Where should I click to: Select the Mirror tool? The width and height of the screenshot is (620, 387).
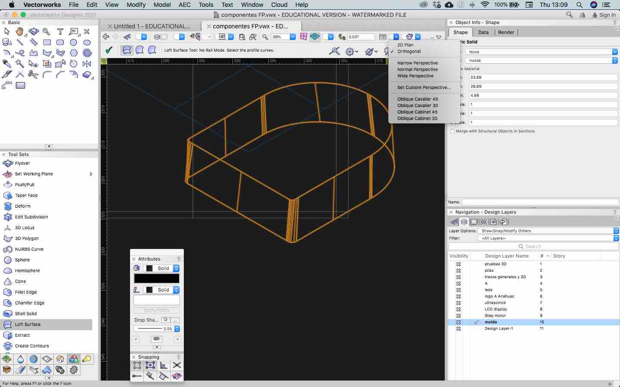tap(87, 64)
